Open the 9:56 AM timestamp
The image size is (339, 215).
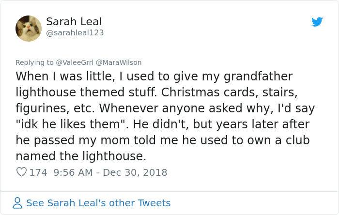coord(73,172)
